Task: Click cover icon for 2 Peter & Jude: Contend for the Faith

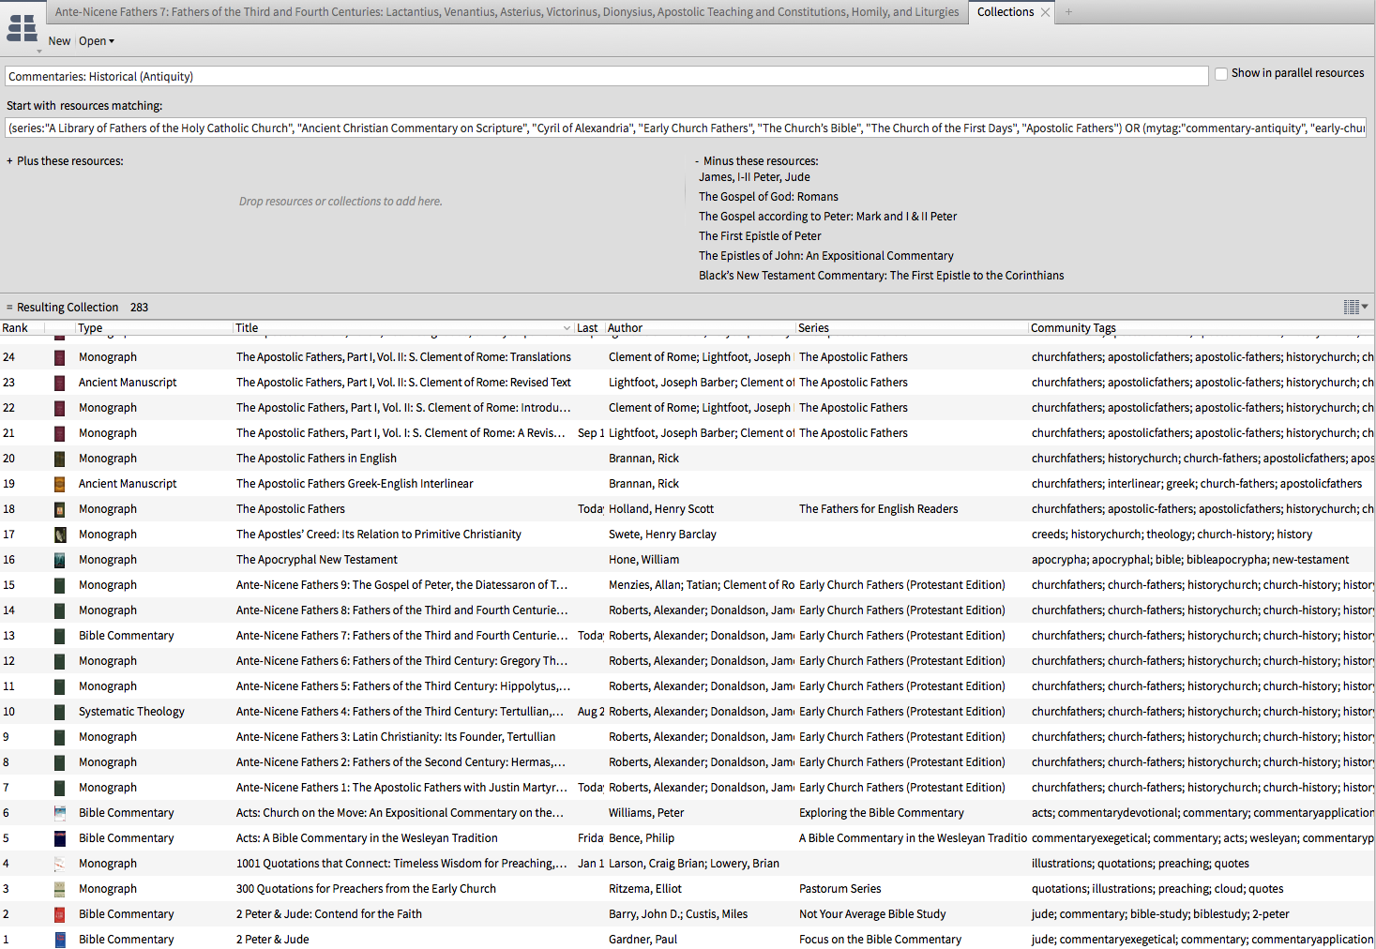Action: pos(60,914)
